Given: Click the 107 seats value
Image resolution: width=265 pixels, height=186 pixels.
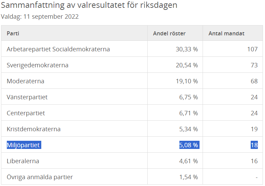Looking at the screenshot, I should click(x=252, y=49).
